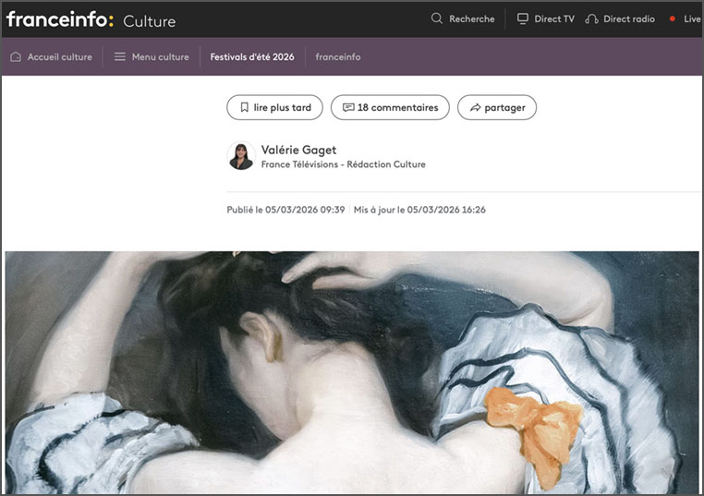Click the bookmark icon in lire plus tard
Screen dimensions: 704x496
(x=244, y=107)
